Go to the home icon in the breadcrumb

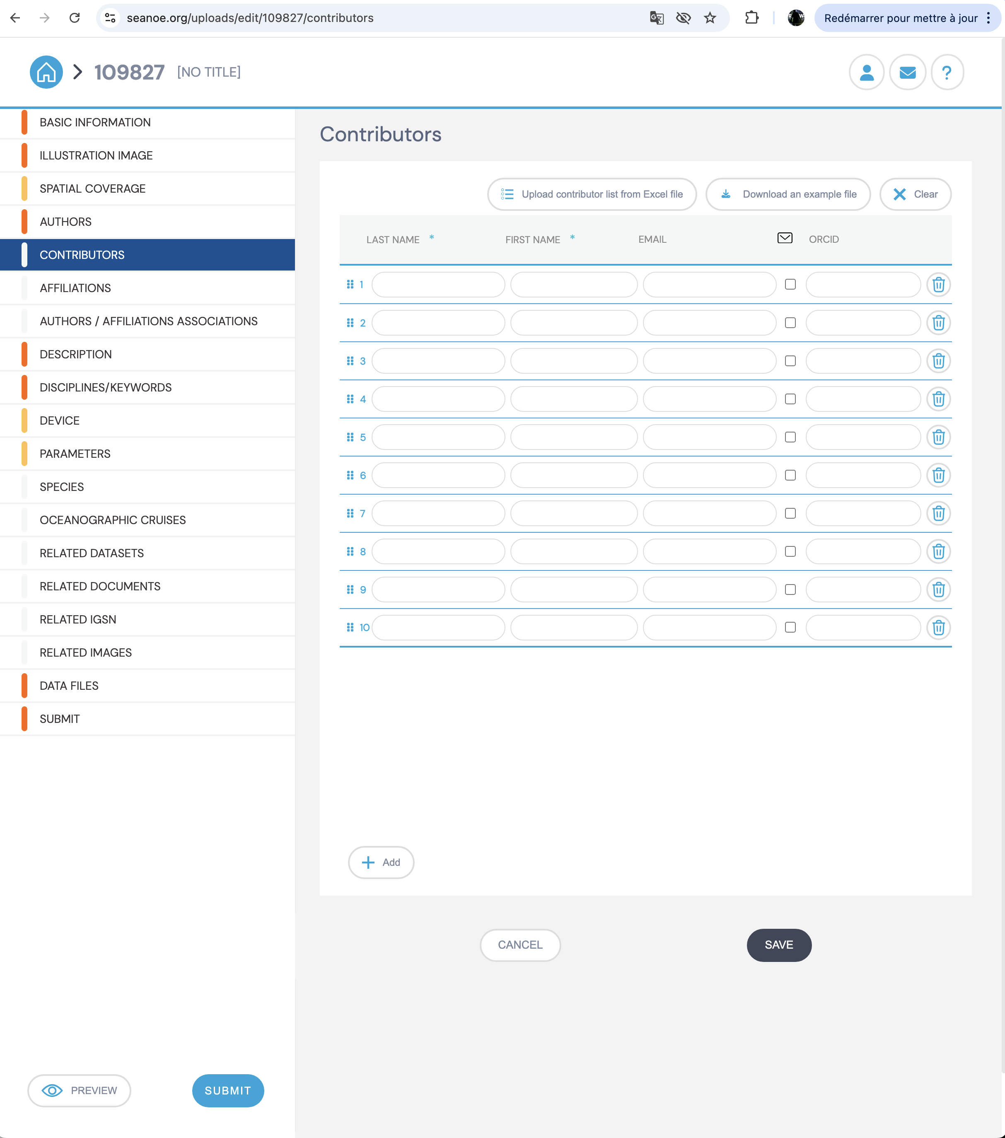point(46,72)
